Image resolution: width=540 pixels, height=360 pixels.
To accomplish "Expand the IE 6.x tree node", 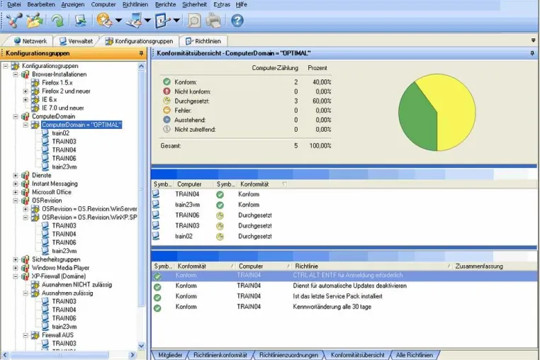I will click(26, 99).
